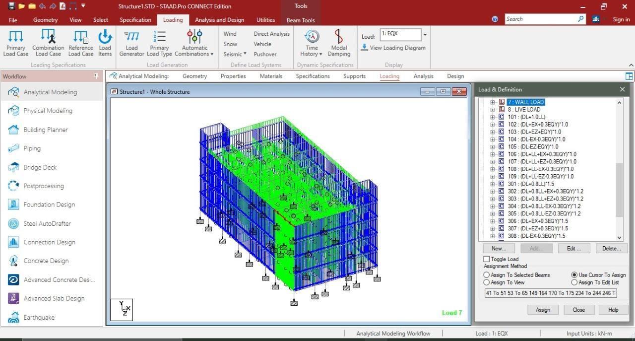Click the Assign button
The image size is (635, 341).
(x=543, y=310)
